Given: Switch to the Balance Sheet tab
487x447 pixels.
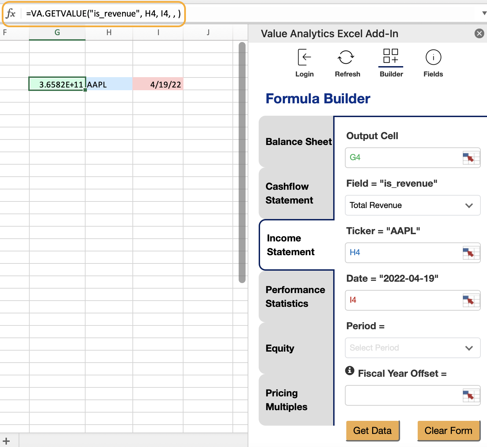Looking at the screenshot, I should point(298,142).
